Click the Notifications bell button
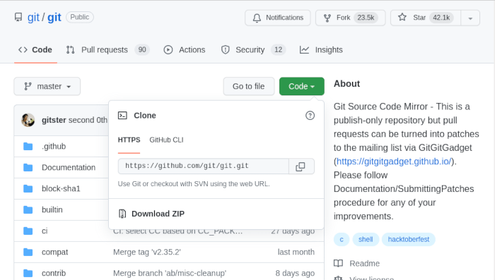The image size is (495, 280). coord(277,18)
